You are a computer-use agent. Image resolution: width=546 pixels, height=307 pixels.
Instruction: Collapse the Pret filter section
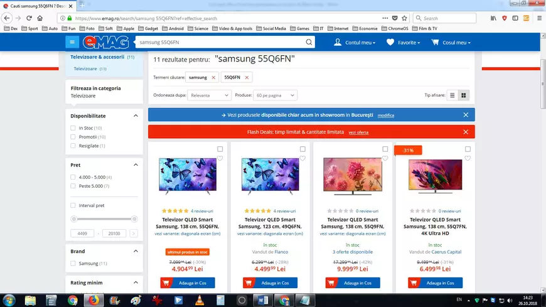pyautogui.click(x=136, y=165)
